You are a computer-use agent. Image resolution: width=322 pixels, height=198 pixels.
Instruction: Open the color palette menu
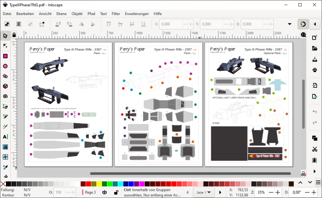[318, 182]
